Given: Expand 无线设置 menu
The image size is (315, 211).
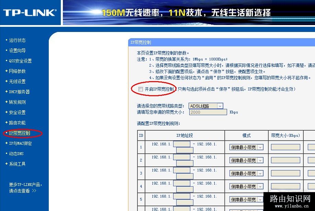Looking at the screenshot, I should click(x=17, y=81).
